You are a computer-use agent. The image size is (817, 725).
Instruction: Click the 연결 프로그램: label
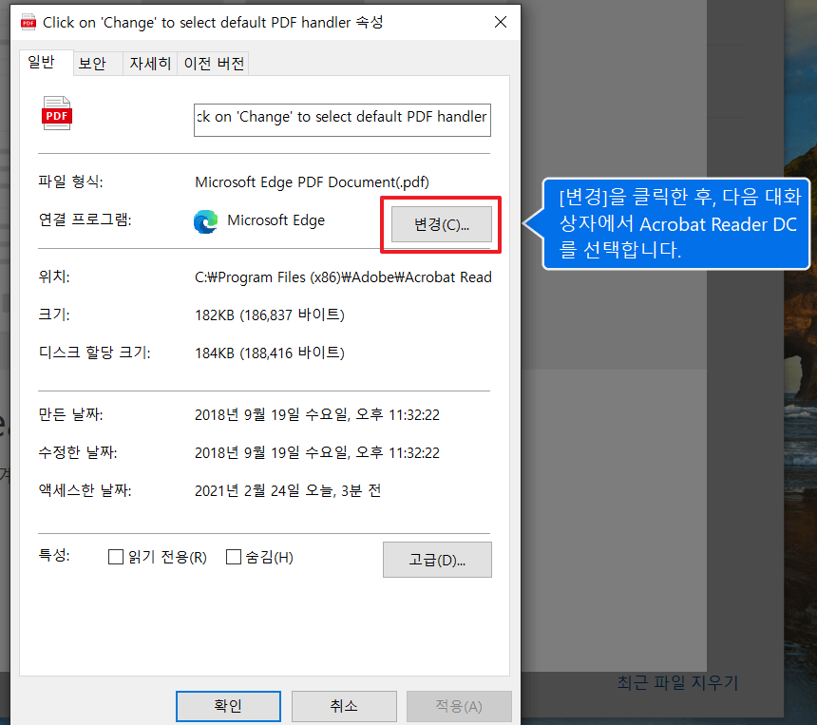[x=85, y=219]
